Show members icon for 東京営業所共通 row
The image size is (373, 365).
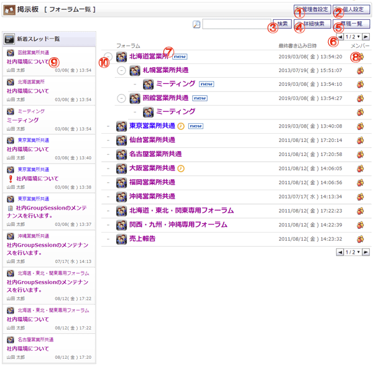[360, 126]
